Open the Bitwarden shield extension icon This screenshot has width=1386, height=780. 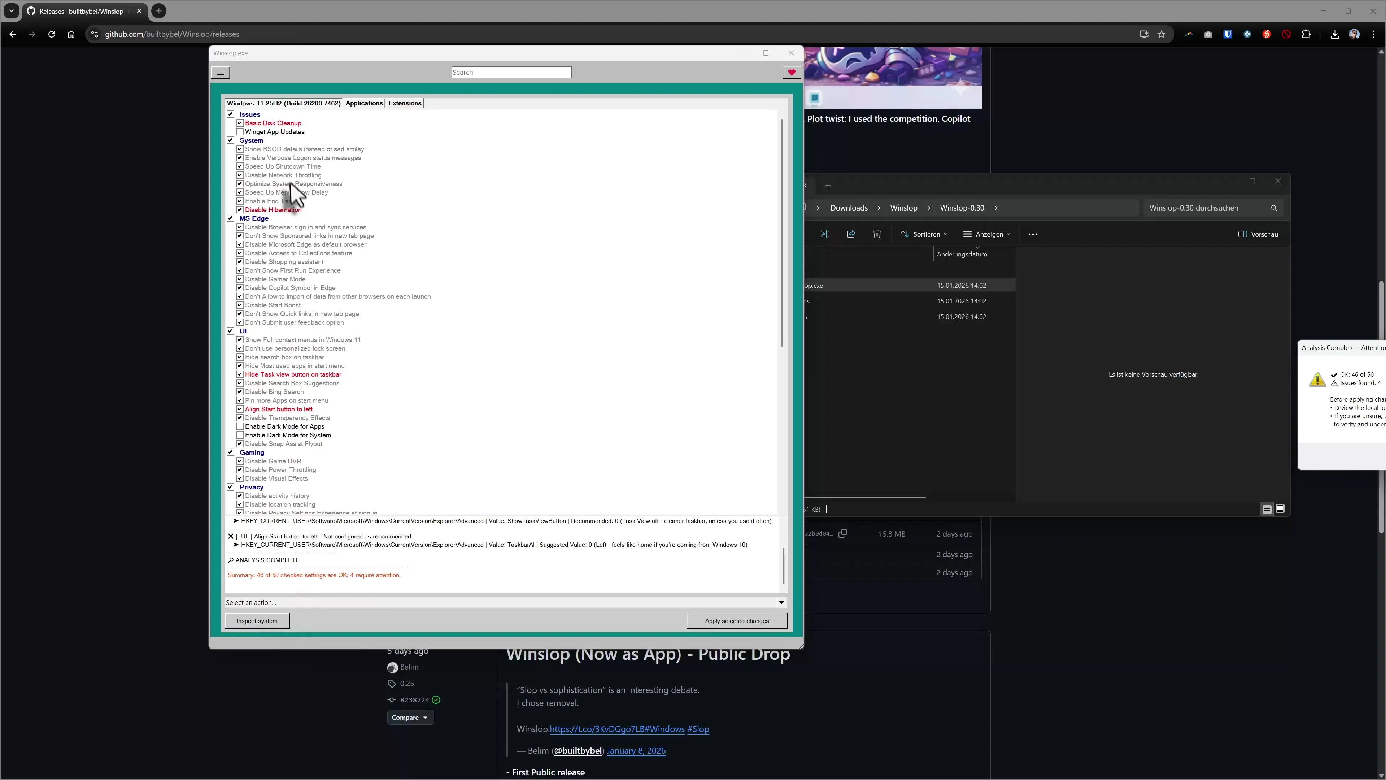1228,34
